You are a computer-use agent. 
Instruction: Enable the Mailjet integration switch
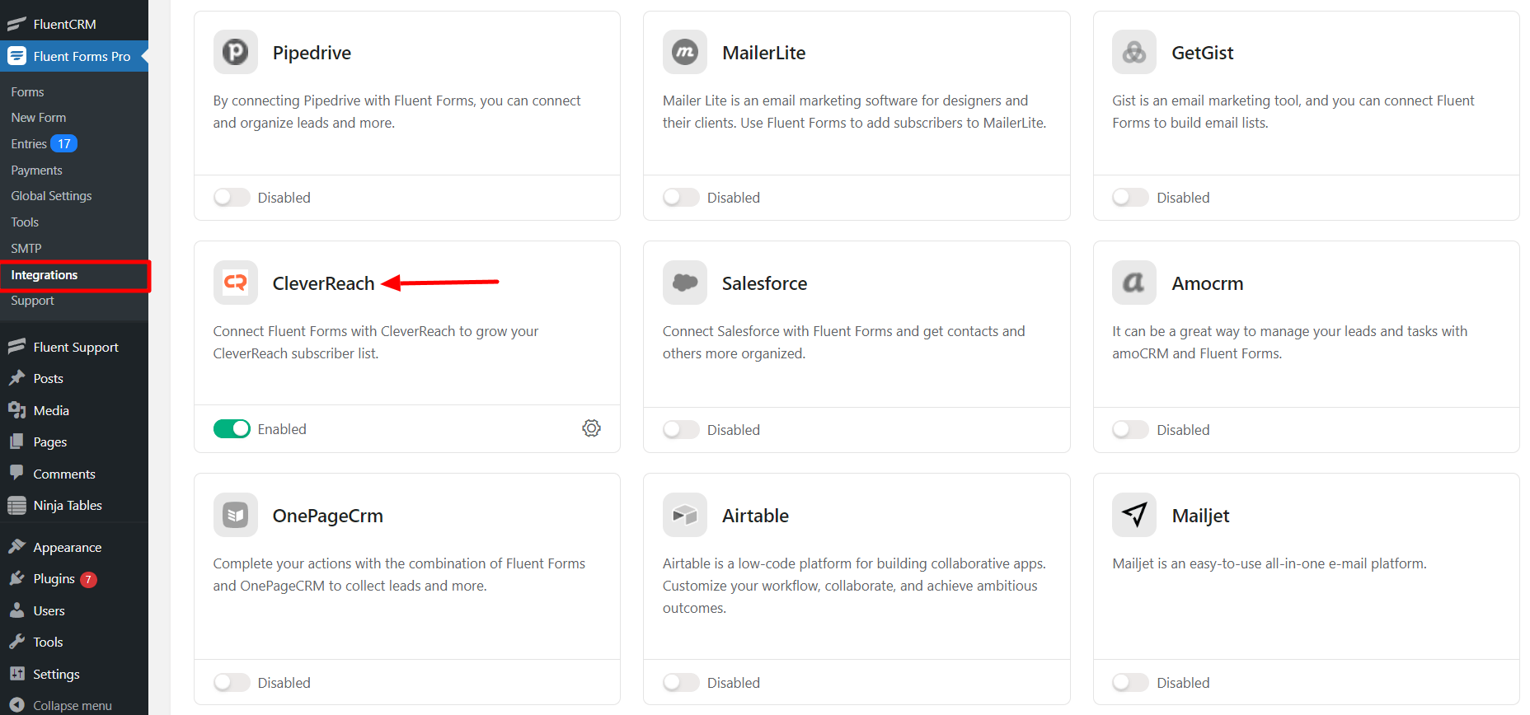tap(1130, 683)
